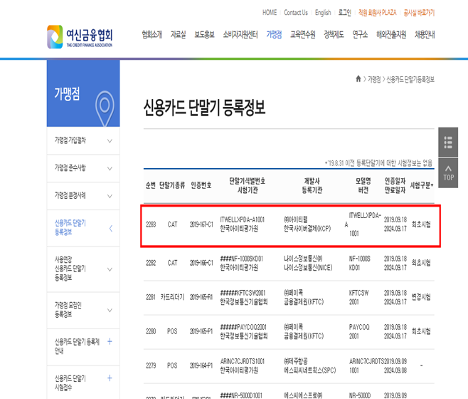Open 소비자지원센터 menu
468x399 pixels.
(x=240, y=35)
